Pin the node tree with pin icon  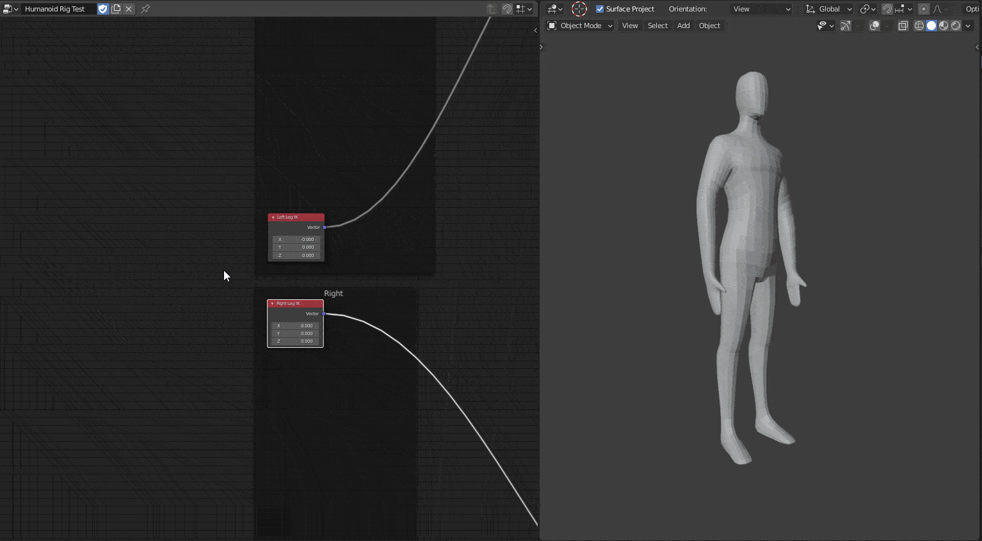(x=145, y=9)
